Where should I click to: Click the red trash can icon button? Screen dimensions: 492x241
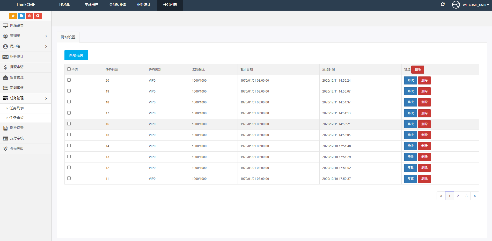tap(30, 16)
